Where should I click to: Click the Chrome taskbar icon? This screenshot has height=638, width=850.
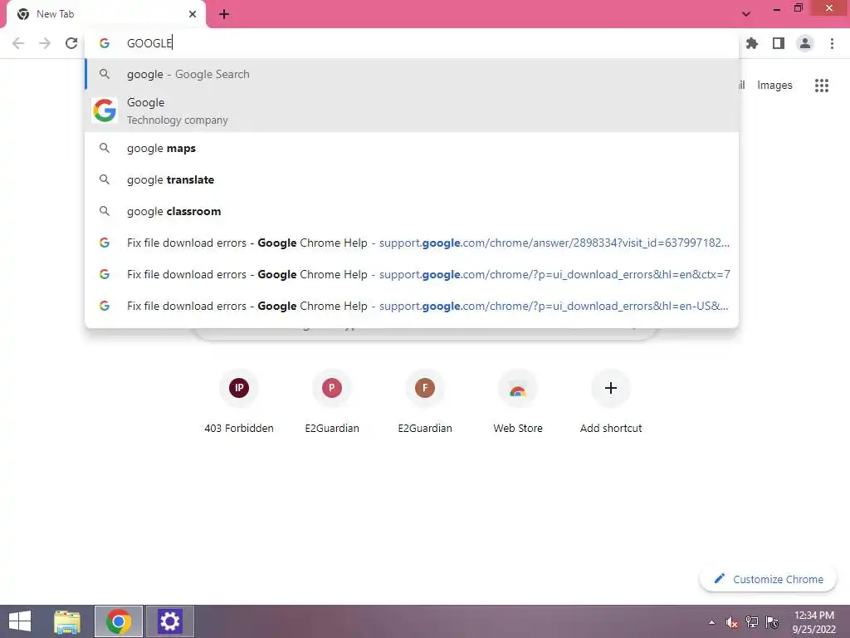pos(119,621)
